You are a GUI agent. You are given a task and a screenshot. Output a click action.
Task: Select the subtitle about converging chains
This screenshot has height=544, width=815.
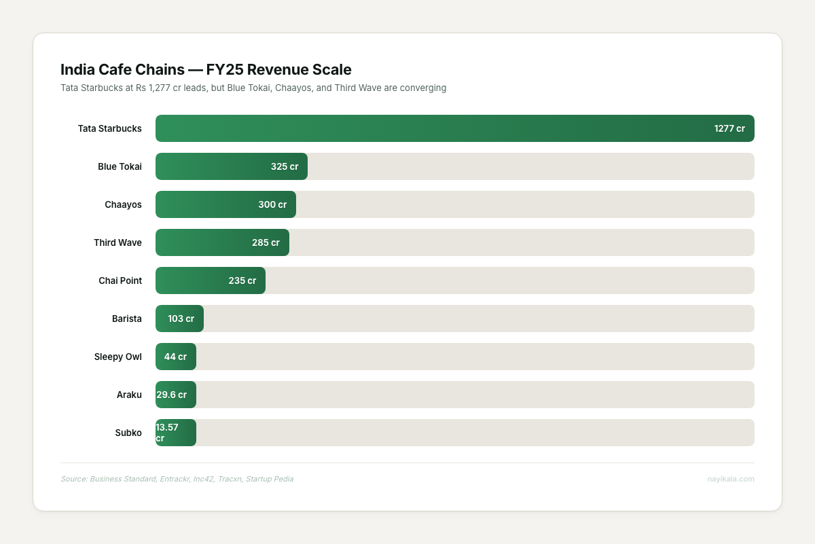point(253,88)
